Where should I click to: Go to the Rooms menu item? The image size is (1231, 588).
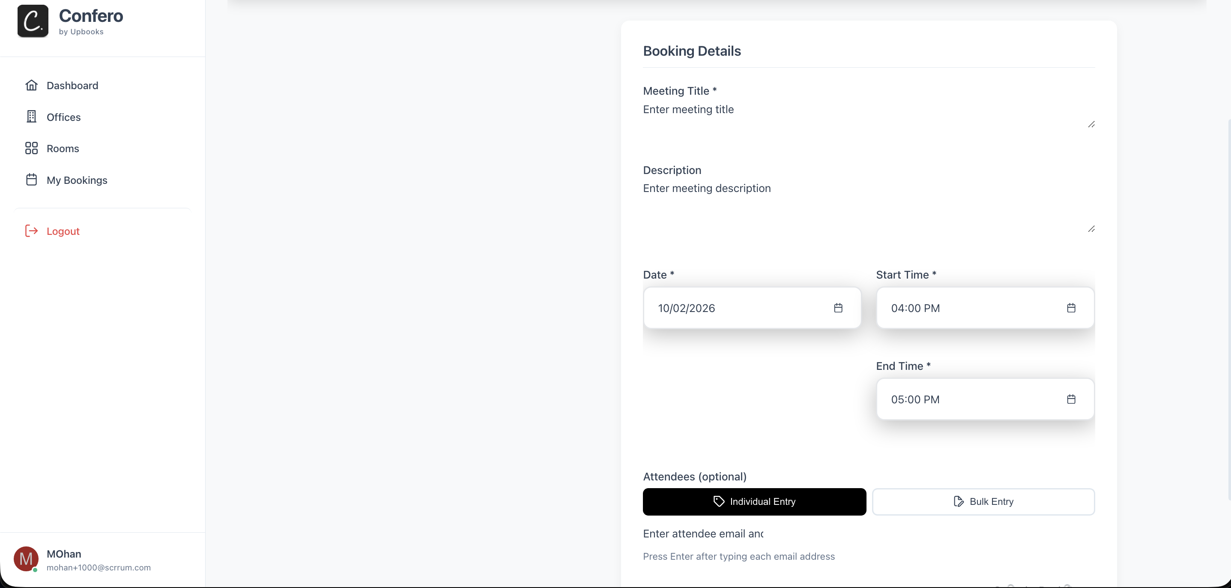click(x=63, y=149)
